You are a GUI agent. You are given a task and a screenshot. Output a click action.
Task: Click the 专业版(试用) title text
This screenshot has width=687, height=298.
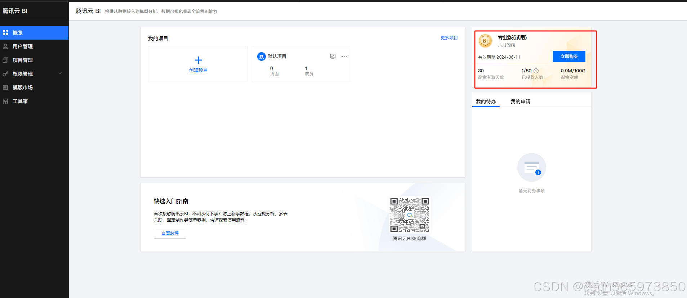pos(512,37)
